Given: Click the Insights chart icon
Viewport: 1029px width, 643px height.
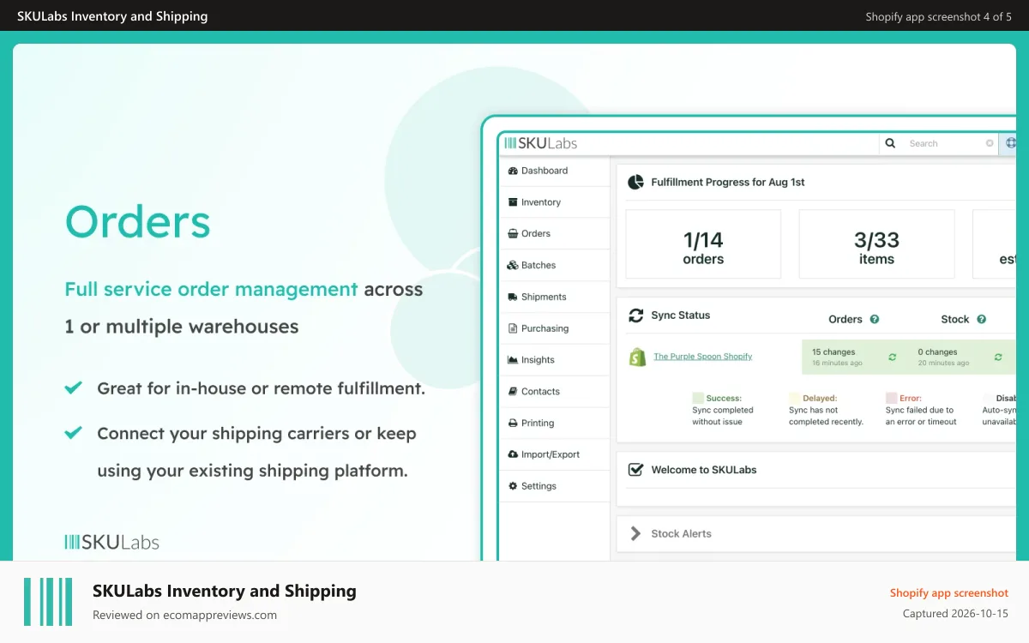Looking at the screenshot, I should pyautogui.click(x=513, y=360).
